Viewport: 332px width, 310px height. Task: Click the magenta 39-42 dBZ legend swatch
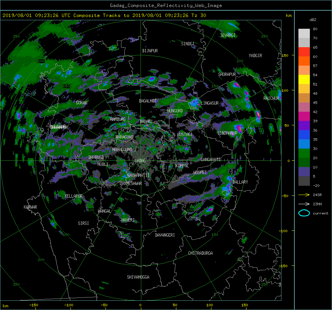pos(304,116)
